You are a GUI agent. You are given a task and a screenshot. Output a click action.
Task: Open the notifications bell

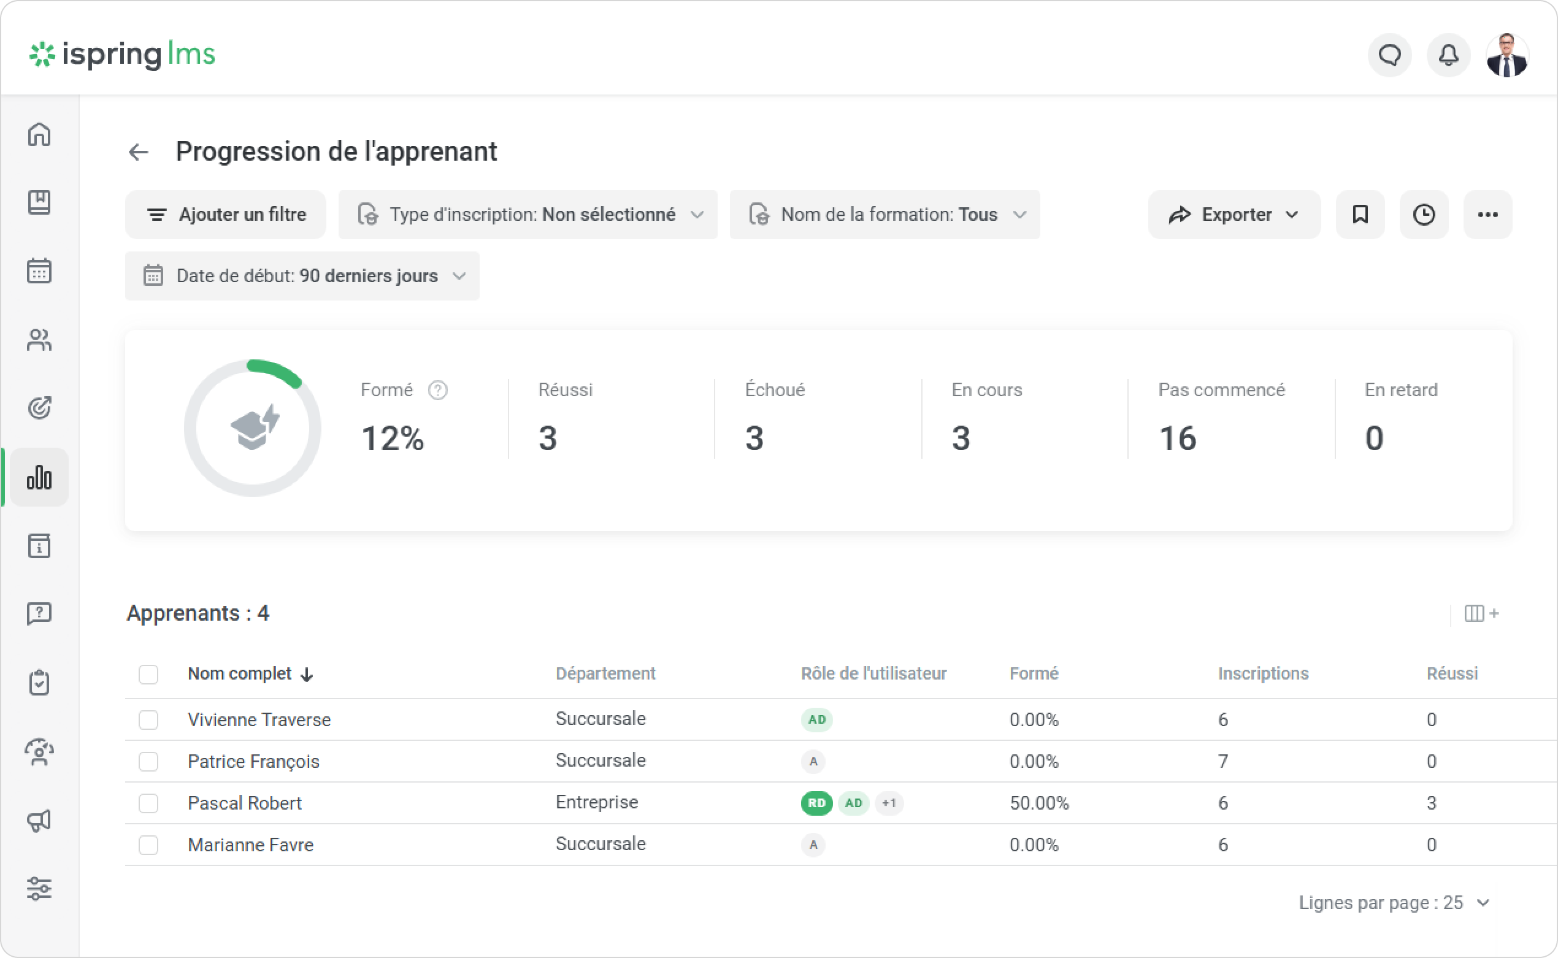coord(1448,56)
